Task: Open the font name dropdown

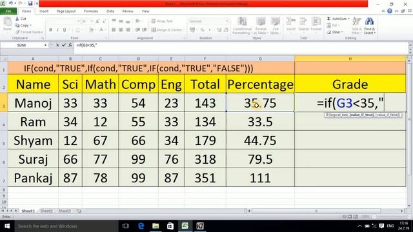Action: coord(79,21)
